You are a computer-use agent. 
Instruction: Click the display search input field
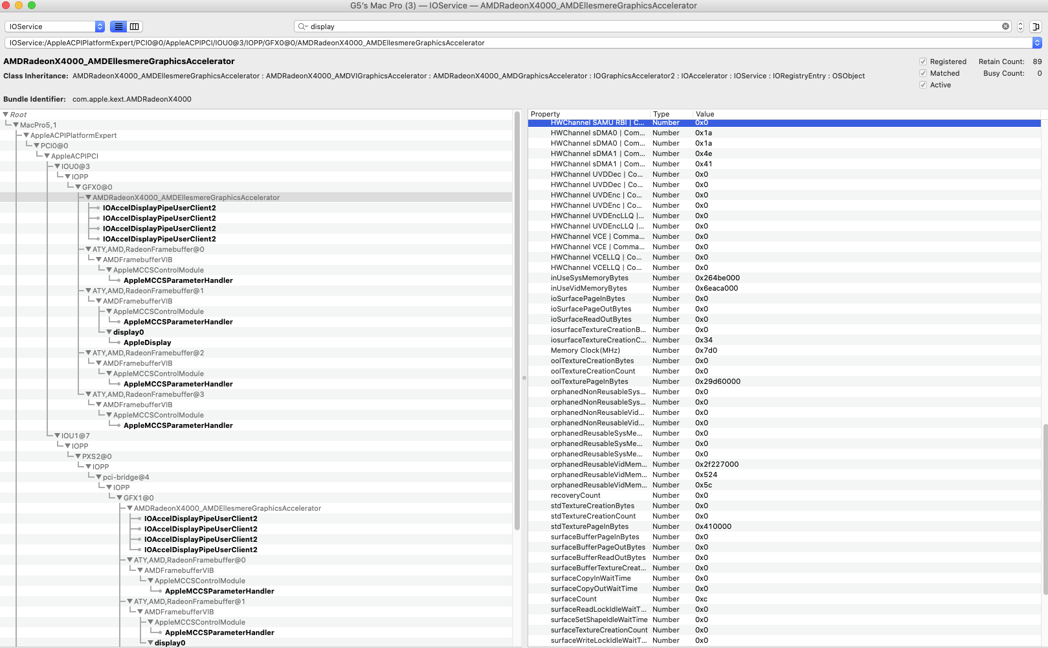654,27
